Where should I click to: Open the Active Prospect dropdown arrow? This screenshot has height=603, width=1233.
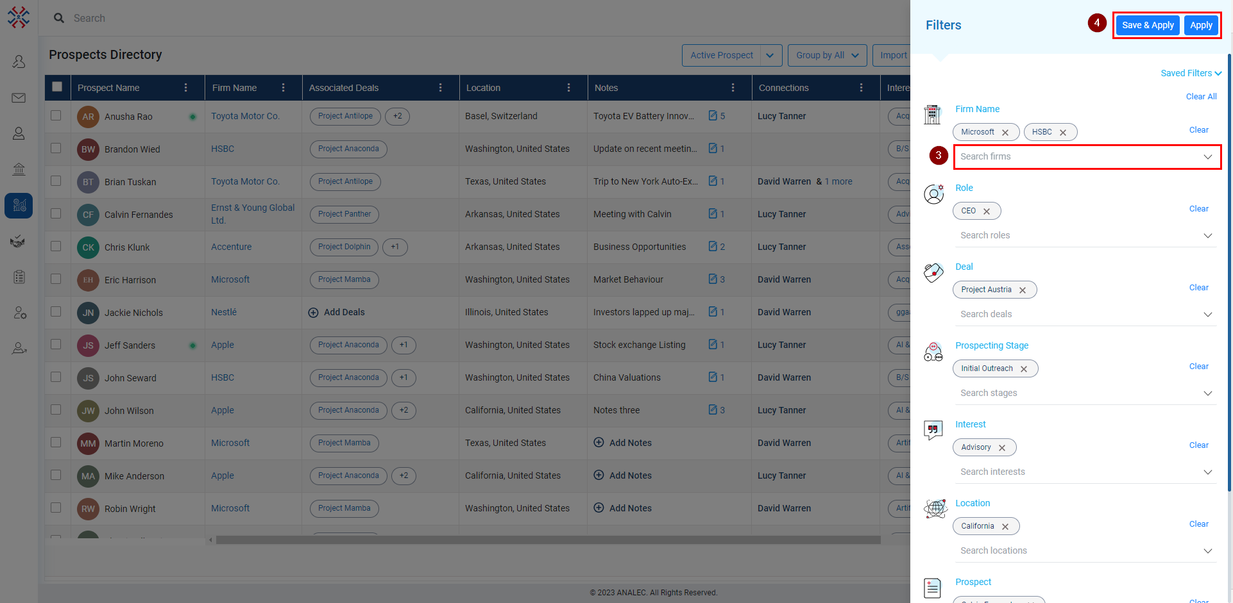(x=770, y=55)
